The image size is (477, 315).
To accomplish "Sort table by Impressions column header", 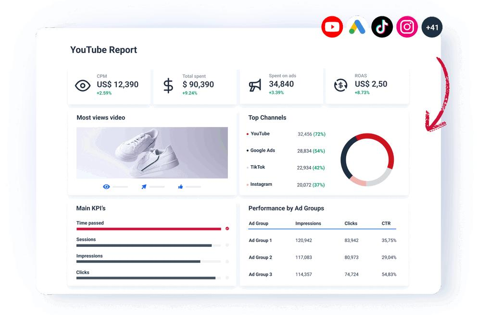I will coord(308,223).
